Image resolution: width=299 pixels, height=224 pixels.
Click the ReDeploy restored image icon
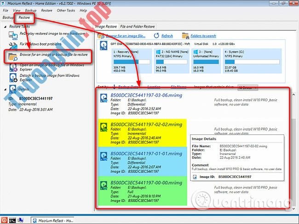13,35
